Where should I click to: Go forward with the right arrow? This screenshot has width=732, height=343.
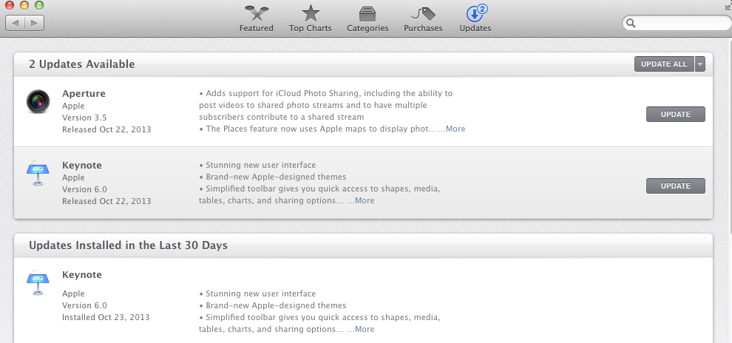click(x=35, y=23)
